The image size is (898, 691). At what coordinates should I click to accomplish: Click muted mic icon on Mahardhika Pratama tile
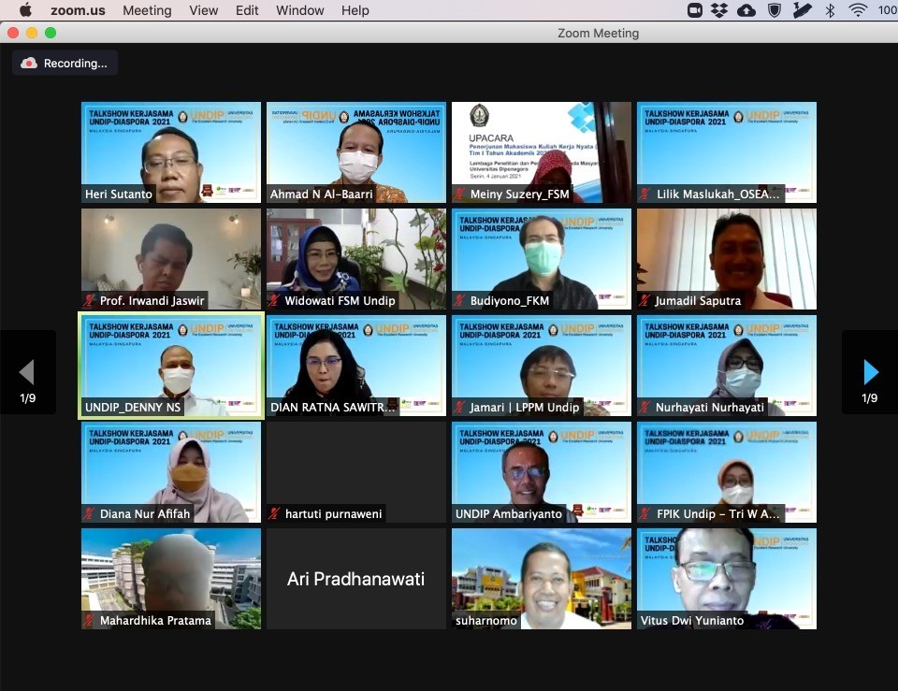click(x=90, y=621)
